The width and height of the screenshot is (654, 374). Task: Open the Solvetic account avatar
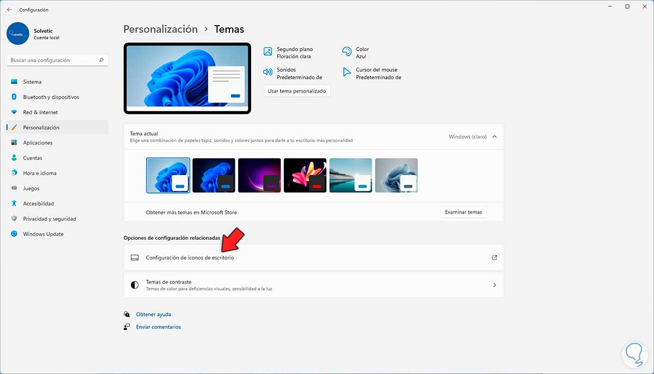tap(18, 33)
